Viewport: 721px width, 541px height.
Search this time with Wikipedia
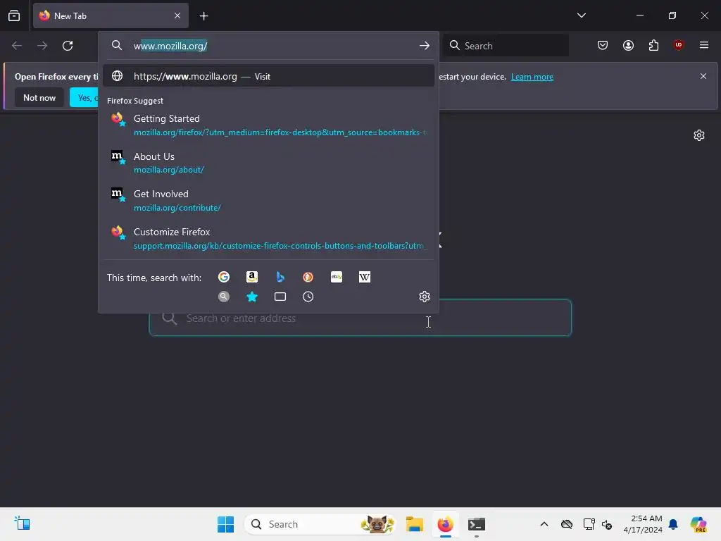tap(365, 277)
